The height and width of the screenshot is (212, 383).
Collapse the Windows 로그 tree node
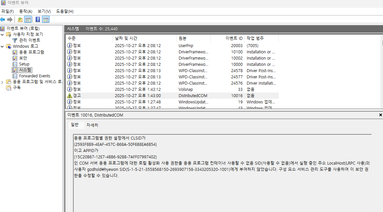click(x=2, y=46)
